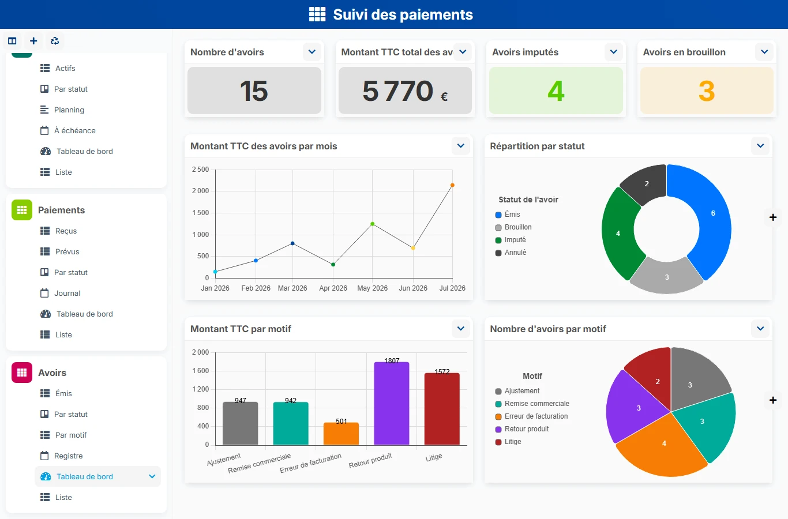Open Nombre d'avoirs par motif dropdown
The height and width of the screenshot is (519, 788).
[760, 329]
